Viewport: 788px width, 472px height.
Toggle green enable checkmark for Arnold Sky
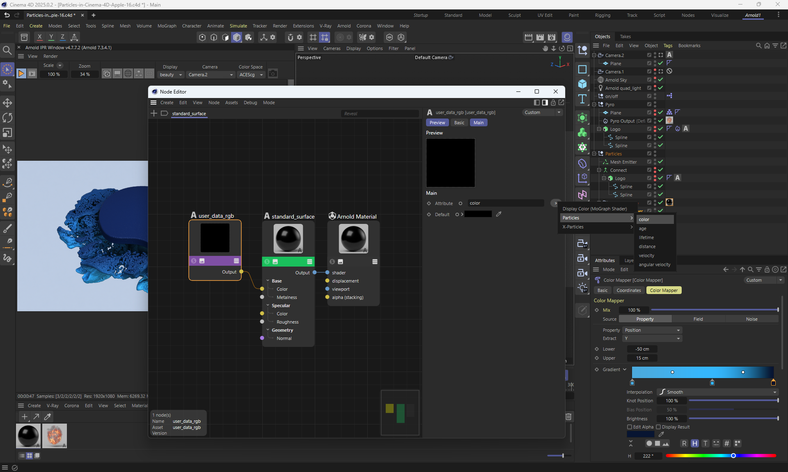pos(660,80)
